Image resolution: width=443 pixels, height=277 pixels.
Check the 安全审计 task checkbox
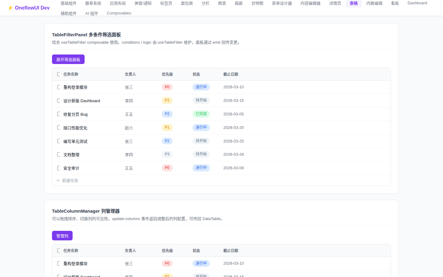click(x=58, y=168)
